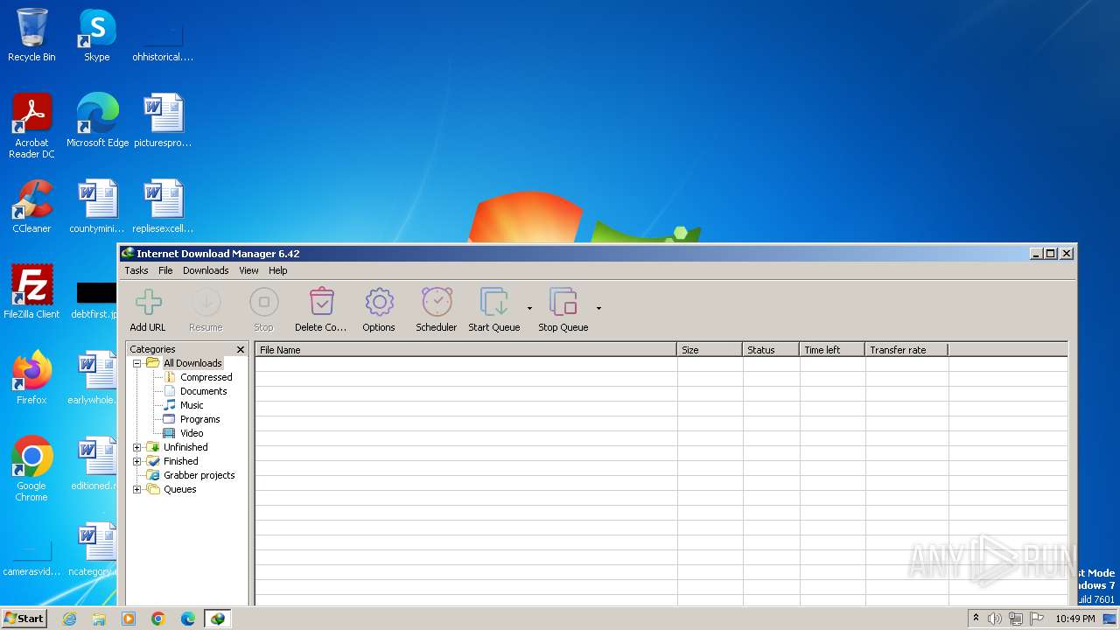Screen dimensions: 1120x630
Task: Click Google Chrome desktop icon
Action: pos(31,468)
